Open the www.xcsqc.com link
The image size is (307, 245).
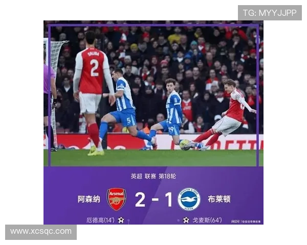(x=41, y=231)
